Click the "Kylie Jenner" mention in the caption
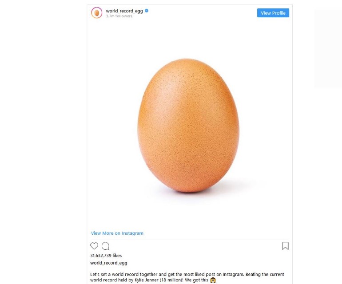Viewport: 342px width, 284px height. (145, 280)
